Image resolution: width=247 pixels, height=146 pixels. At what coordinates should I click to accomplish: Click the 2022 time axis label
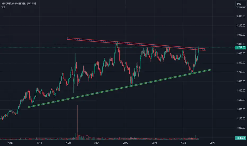tap(126, 143)
